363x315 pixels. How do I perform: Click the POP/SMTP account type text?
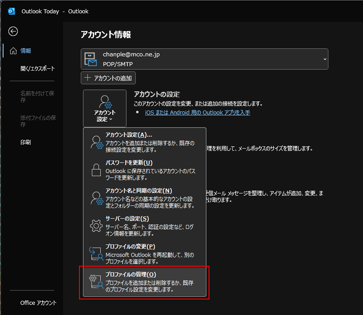[x=118, y=64]
